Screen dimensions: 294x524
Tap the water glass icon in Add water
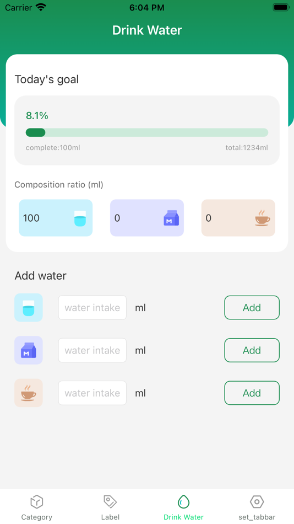29,307
